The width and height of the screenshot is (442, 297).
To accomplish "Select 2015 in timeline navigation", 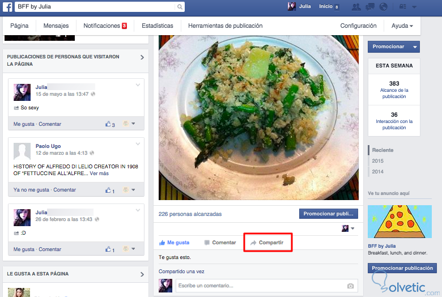I will tap(377, 161).
